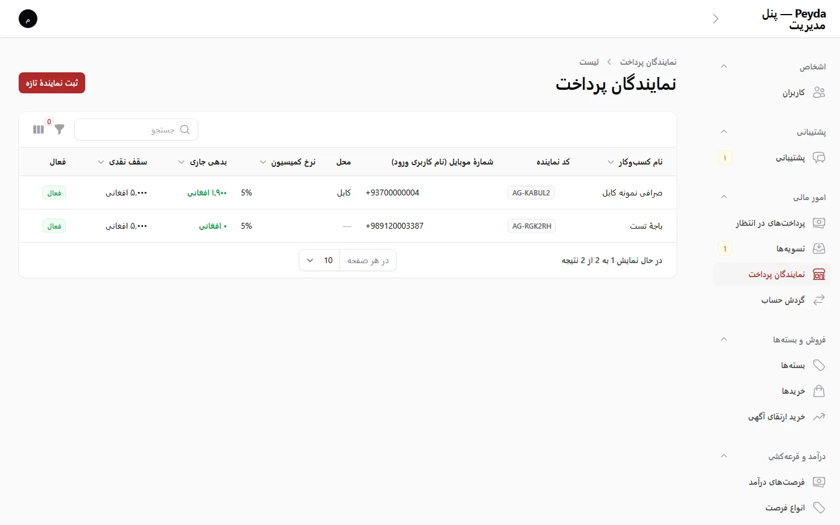The width and height of the screenshot is (840, 525).
Task: Sort by نام کسب‌وکار column
Action: pos(635,162)
